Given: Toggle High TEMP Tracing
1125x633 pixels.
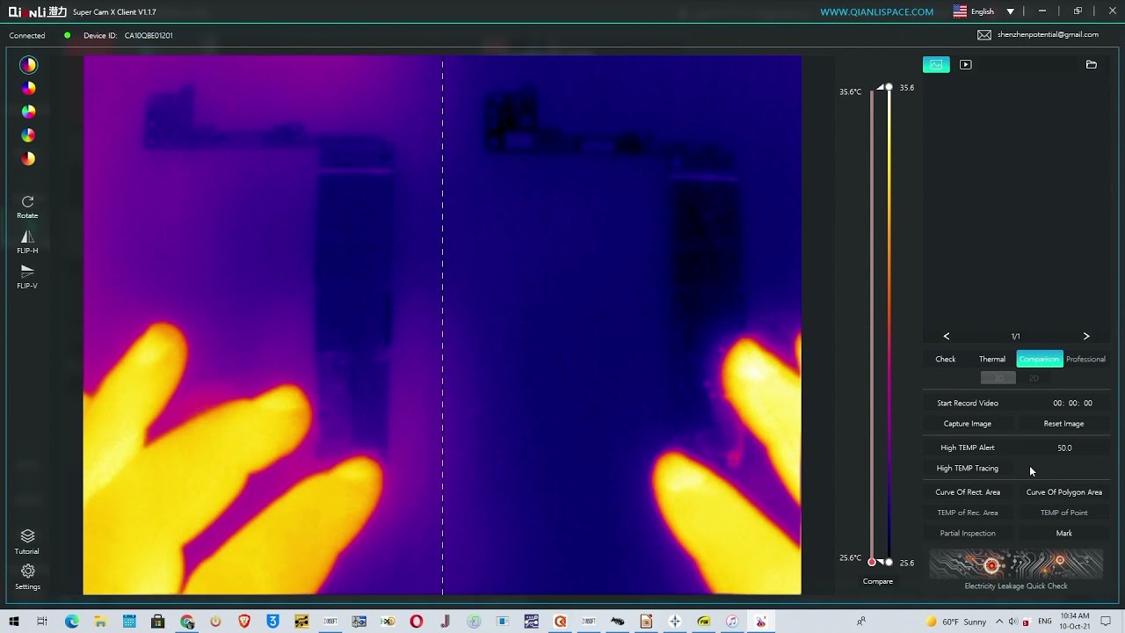Looking at the screenshot, I should pos(968,469).
